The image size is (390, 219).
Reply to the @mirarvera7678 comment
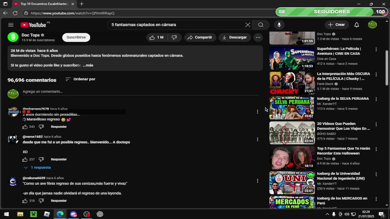[59, 127]
